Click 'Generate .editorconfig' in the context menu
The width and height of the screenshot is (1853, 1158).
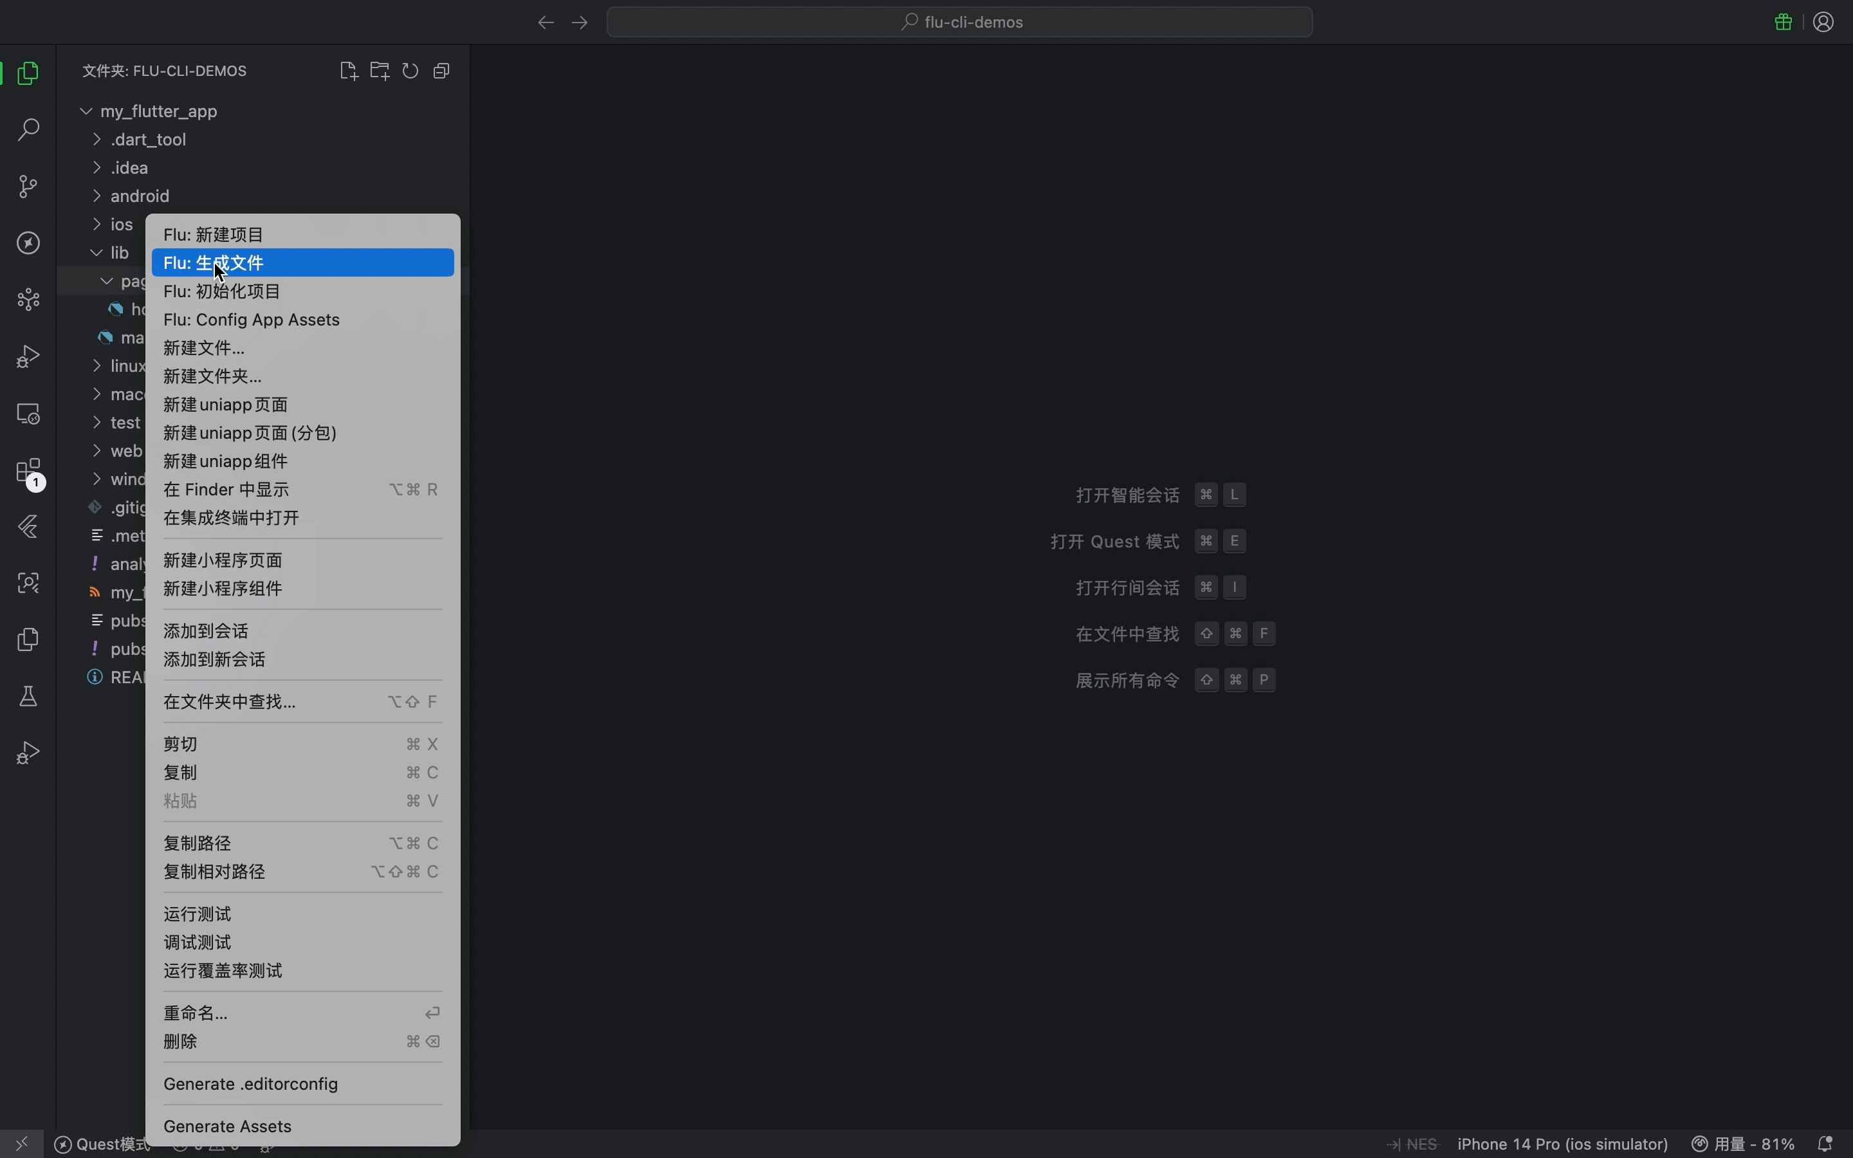[251, 1085]
